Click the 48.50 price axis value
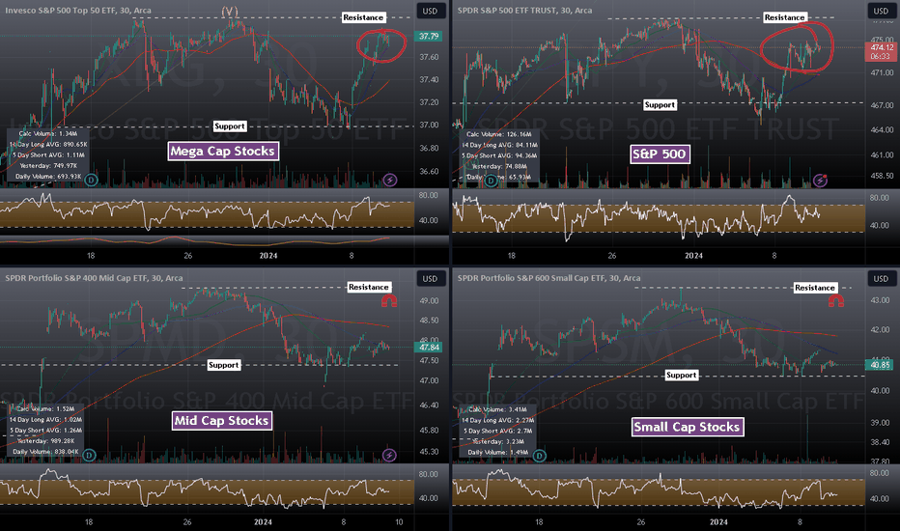This screenshot has width=900, height=531. 429,321
